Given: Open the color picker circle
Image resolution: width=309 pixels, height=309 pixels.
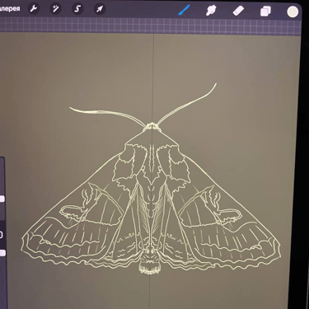Looking at the screenshot, I should coord(293,12).
